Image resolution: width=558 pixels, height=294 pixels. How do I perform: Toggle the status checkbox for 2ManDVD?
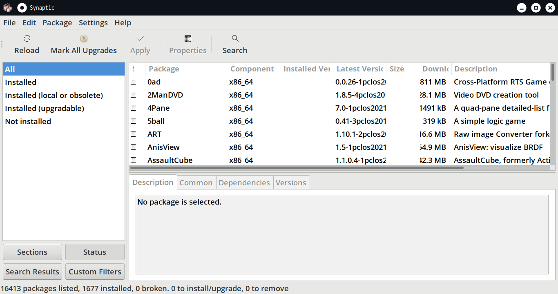(133, 95)
